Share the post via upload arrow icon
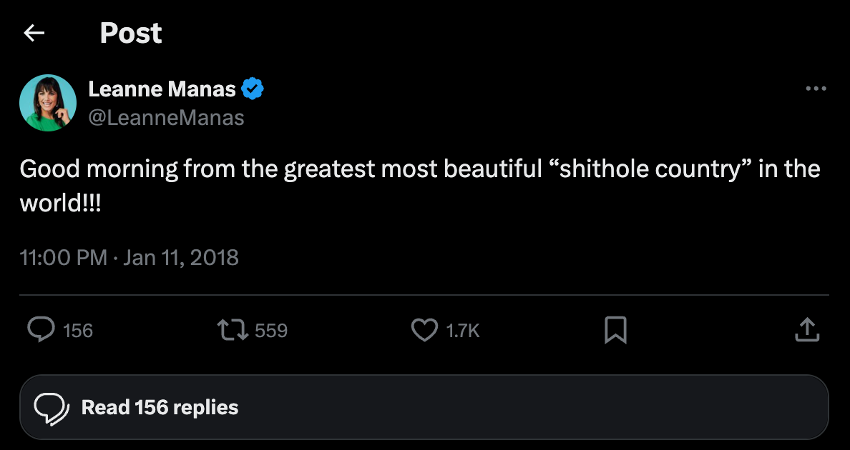Screen dimensions: 850x450 [806, 330]
